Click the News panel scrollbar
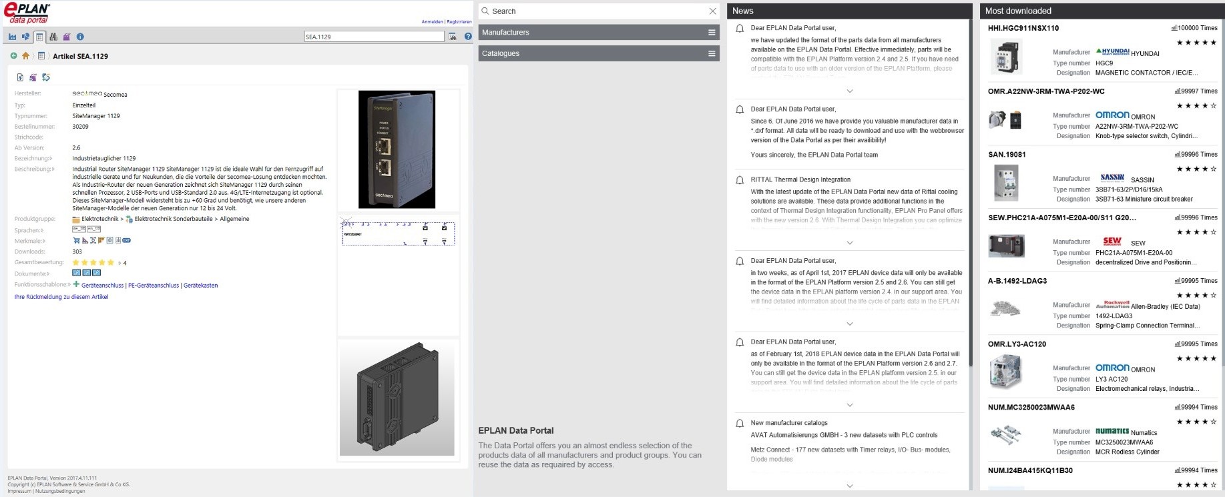This screenshot has width=1225, height=497. point(970,193)
